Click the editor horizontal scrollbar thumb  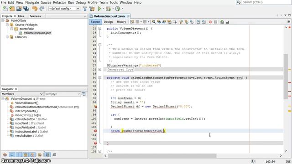tap(162, 155)
